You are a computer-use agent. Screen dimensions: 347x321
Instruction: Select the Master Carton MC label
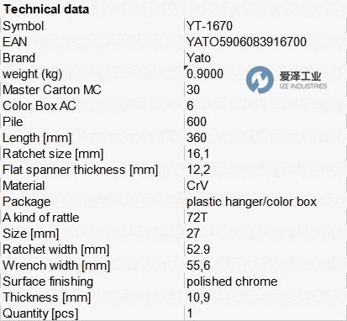point(52,90)
